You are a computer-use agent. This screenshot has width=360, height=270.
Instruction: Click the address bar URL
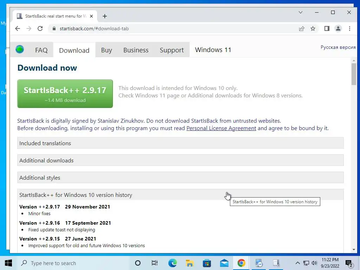point(94,28)
